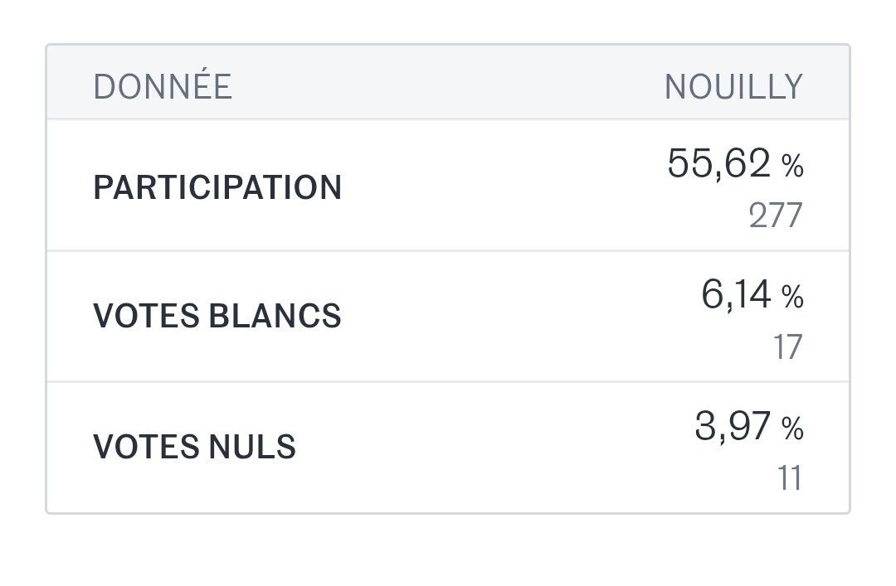This screenshot has width=896, height=586.
Task: Click blank middle of the PARTICIPATION row
Action: [498, 187]
